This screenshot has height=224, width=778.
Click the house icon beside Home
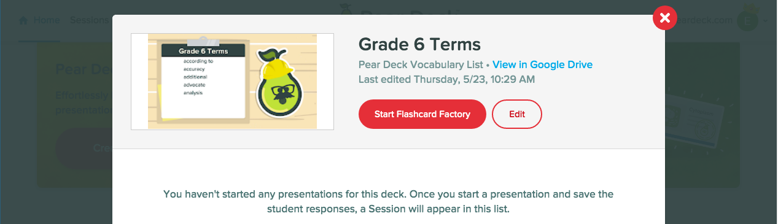tap(24, 20)
